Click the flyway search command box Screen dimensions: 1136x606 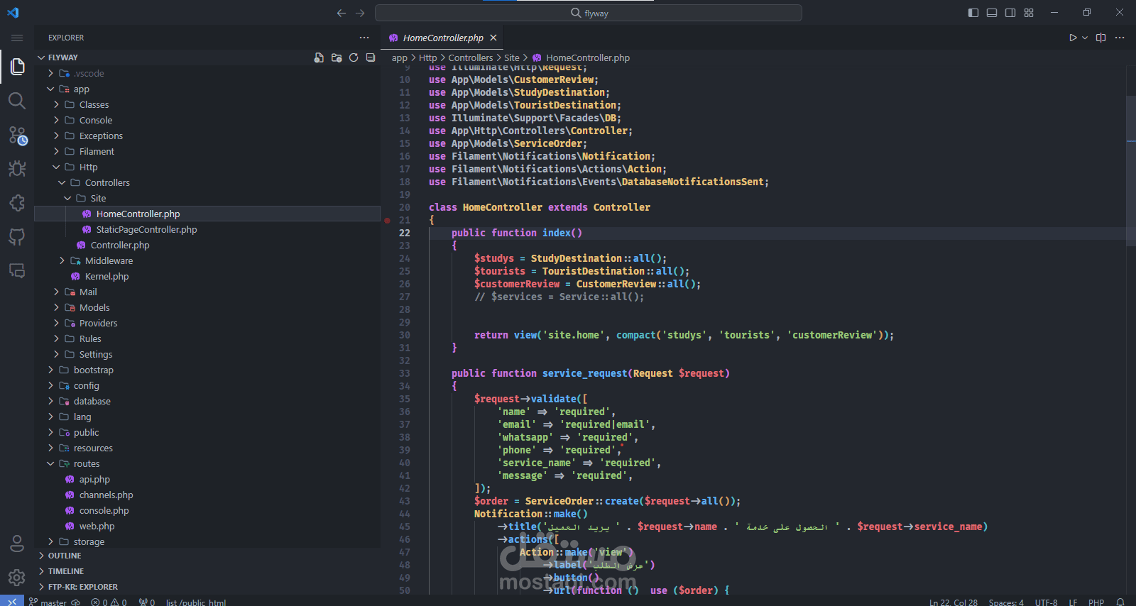click(x=589, y=13)
